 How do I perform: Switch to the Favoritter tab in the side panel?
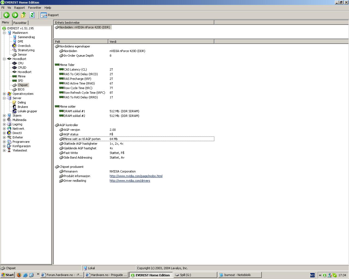point(20,23)
